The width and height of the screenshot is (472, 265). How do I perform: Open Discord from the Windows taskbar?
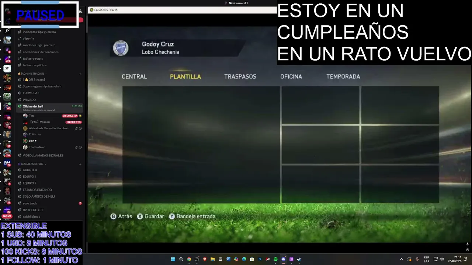(283, 259)
